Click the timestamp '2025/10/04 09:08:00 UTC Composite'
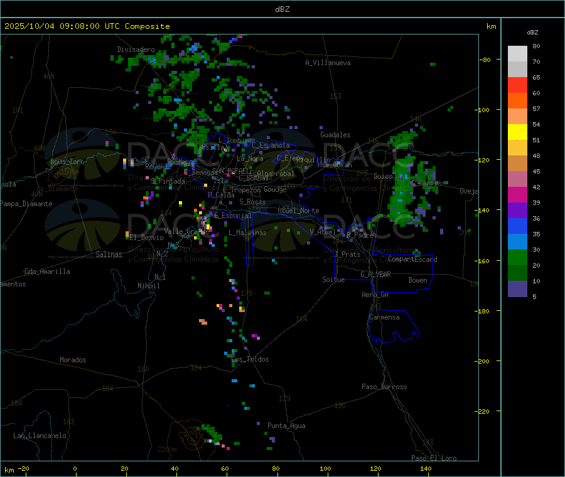The image size is (565, 477). [87, 26]
